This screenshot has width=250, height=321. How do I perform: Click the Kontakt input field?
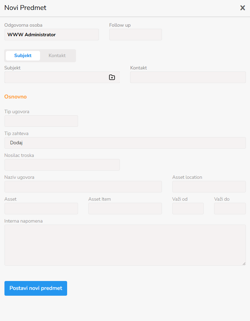pos(188,77)
